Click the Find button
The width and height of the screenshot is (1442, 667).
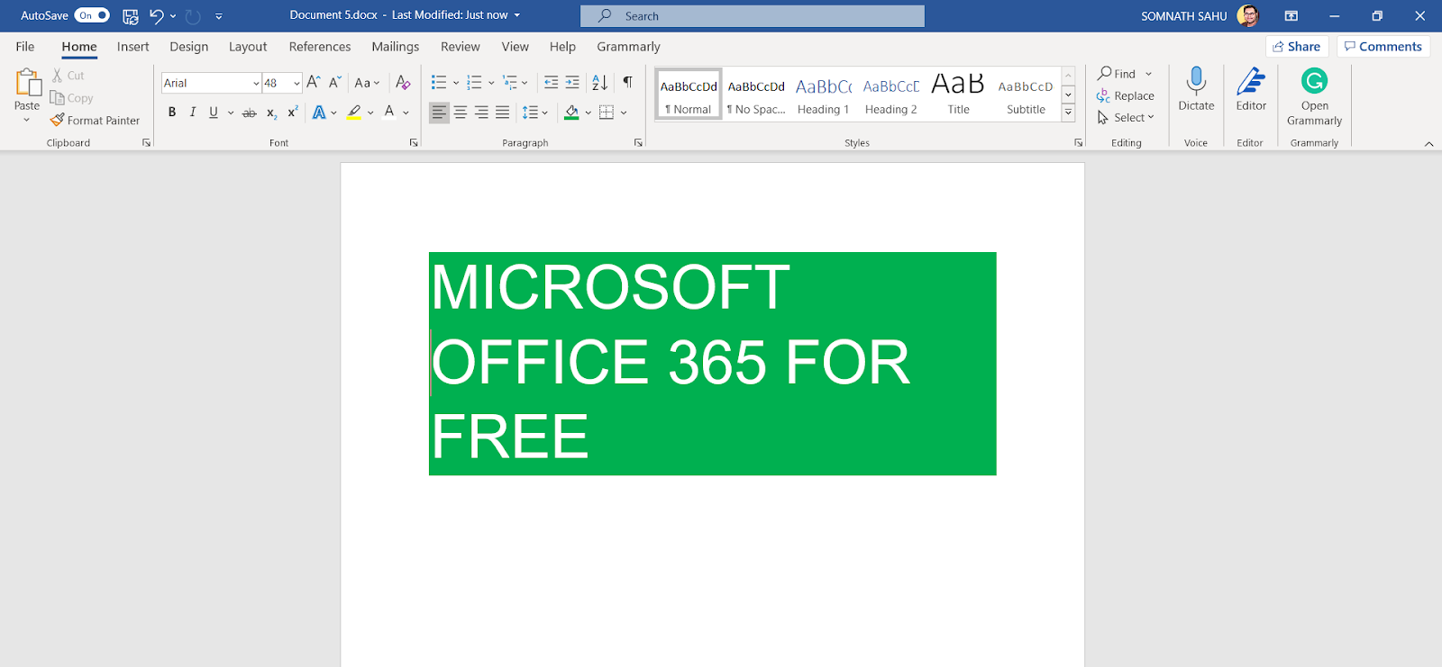pyautogui.click(x=1117, y=74)
